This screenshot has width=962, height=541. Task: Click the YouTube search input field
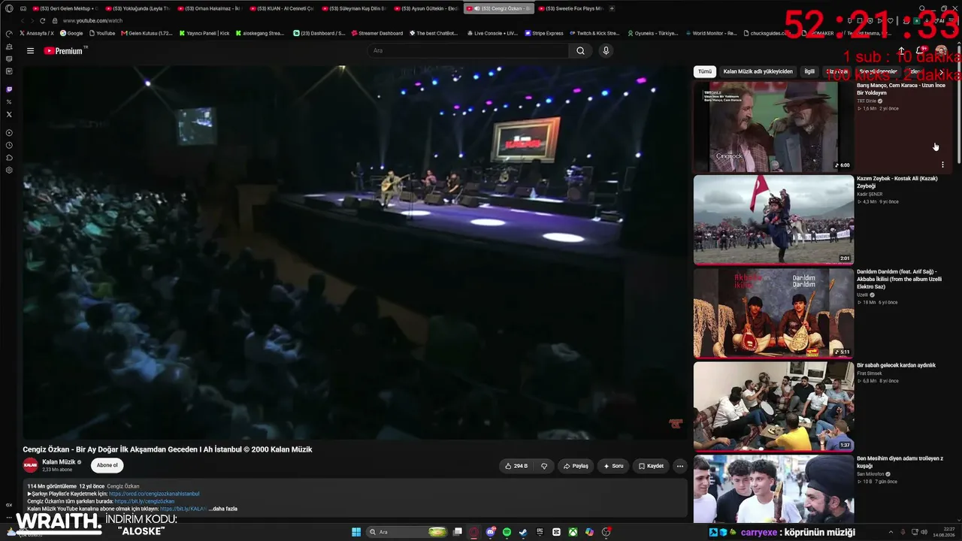click(467, 51)
